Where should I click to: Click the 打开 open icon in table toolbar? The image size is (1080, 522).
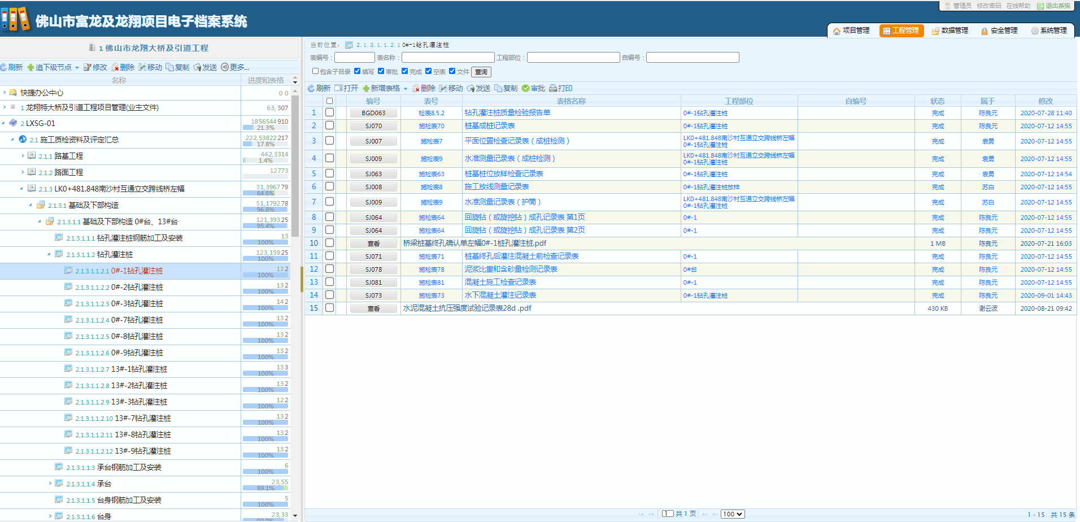(x=338, y=88)
